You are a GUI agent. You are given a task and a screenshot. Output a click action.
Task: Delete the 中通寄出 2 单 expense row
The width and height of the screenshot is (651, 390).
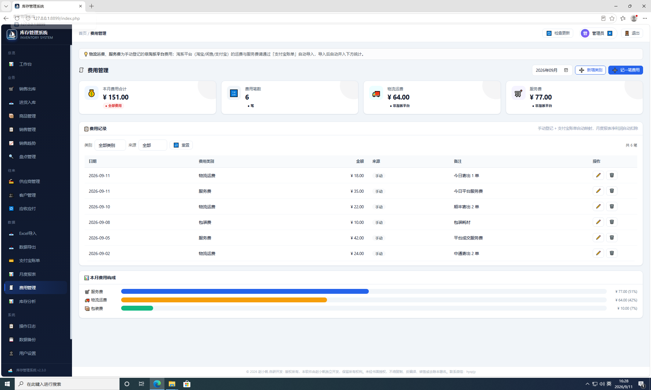[612, 253]
